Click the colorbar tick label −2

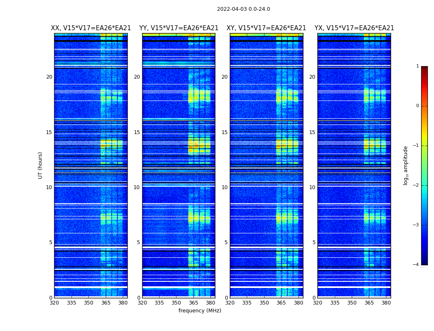(x=416, y=186)
